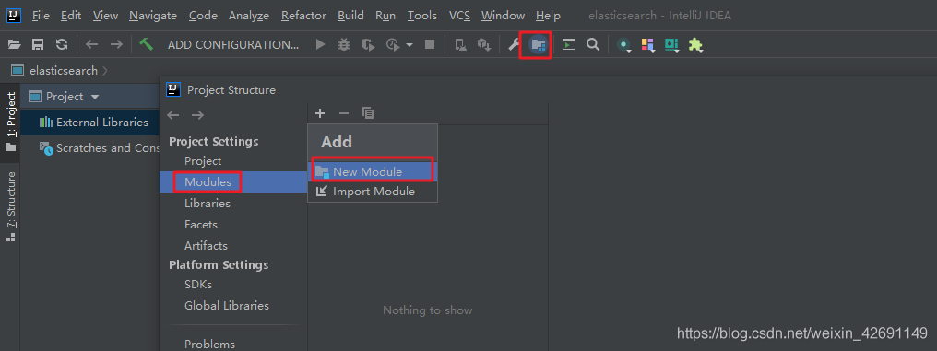The image size is (937, 351).
Task: Open the VCS menu
Action: (x=459, y=16)
